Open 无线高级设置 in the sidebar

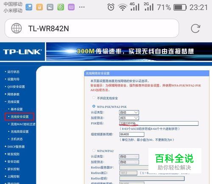[20, 132]
